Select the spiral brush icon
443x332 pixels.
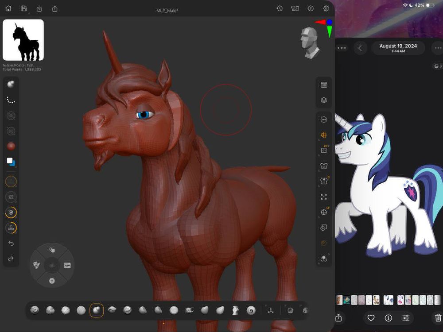pyautogui.click(x=251, y=310)
